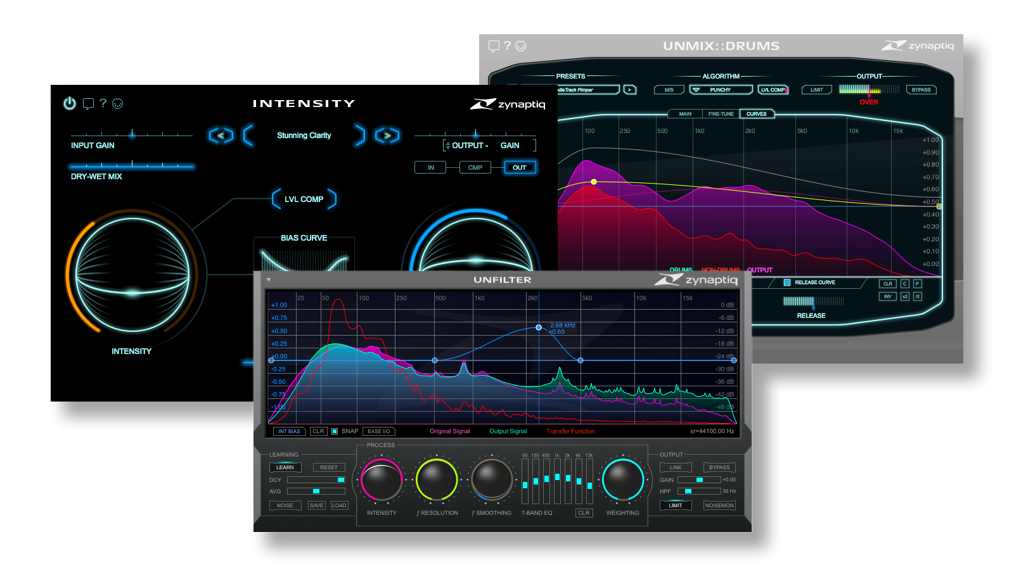Image resolution: width=1014 pixels, height=570 pixels.
Task: Click the f SMOOTHING knob in UNFILTER
Action: 492,480
